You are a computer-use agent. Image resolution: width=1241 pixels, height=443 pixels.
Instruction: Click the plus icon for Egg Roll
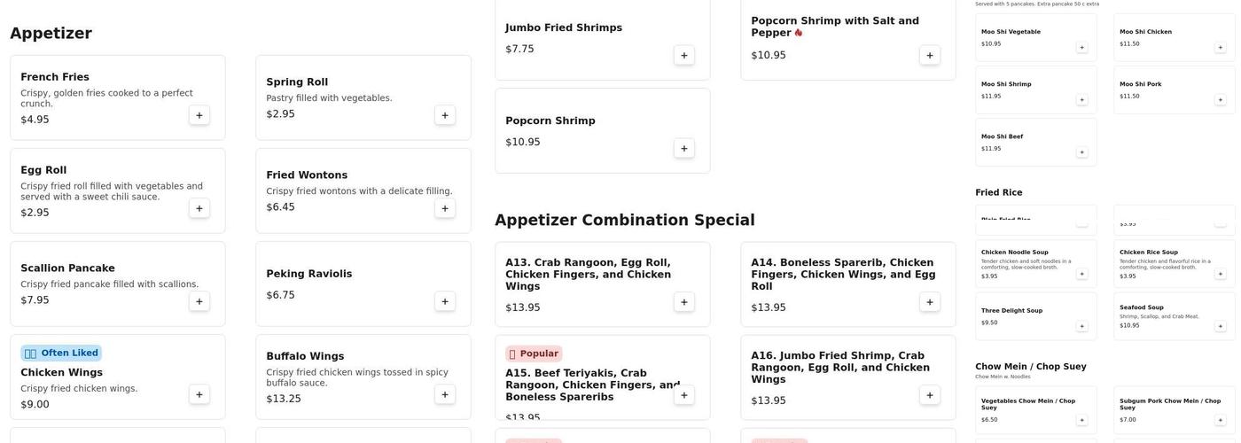pos(199,208)
